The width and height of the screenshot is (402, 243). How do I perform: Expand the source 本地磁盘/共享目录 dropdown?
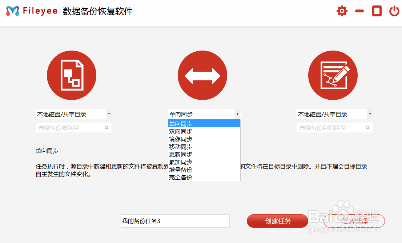coord(109,114)
